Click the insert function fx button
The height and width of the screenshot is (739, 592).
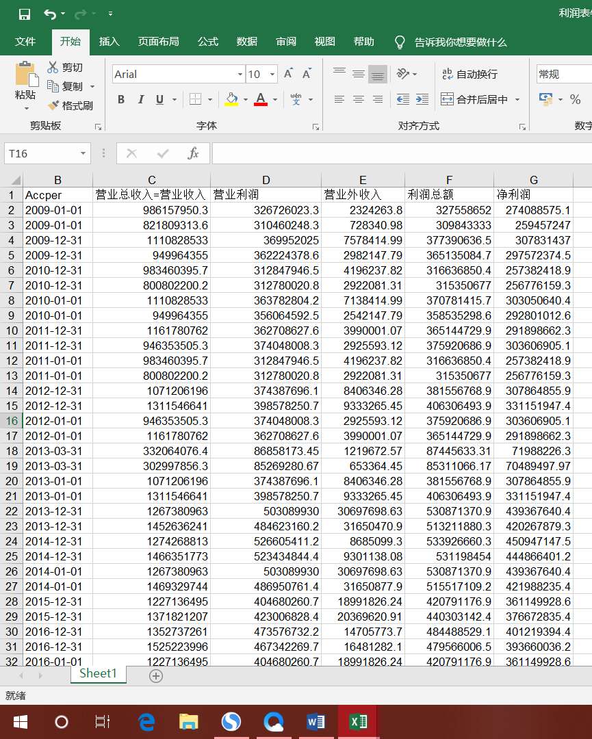point(193,154)
